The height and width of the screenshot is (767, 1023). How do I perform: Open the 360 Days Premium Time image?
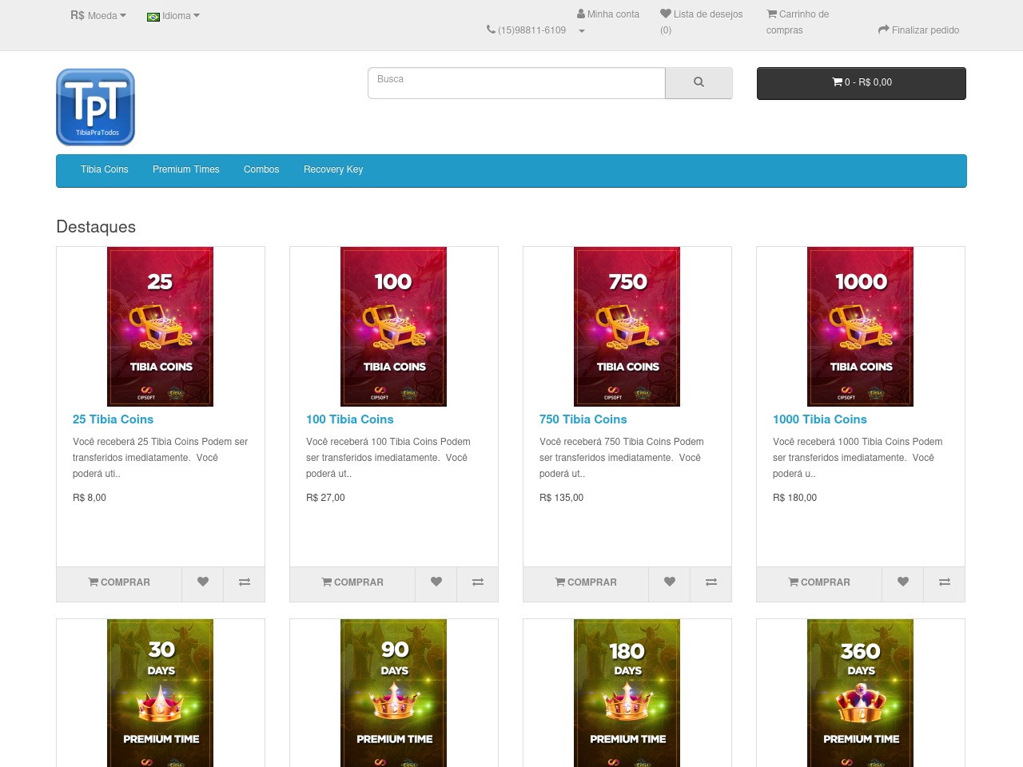(x=861, y=693)
